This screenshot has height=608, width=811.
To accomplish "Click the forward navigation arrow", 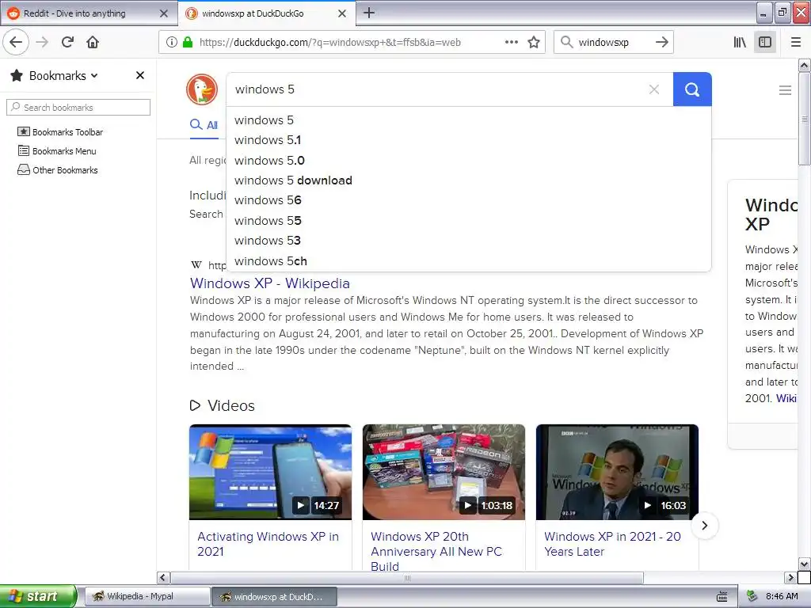I will tap(42, 43).
